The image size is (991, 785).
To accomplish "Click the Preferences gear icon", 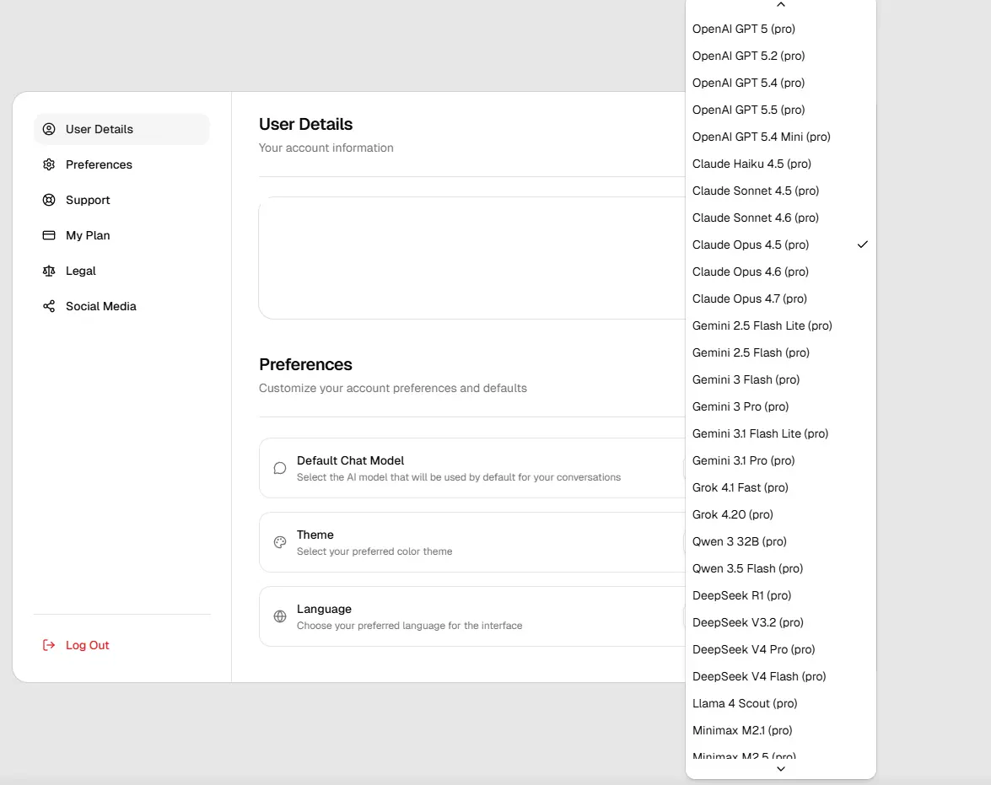I will (x=49, y=164).
